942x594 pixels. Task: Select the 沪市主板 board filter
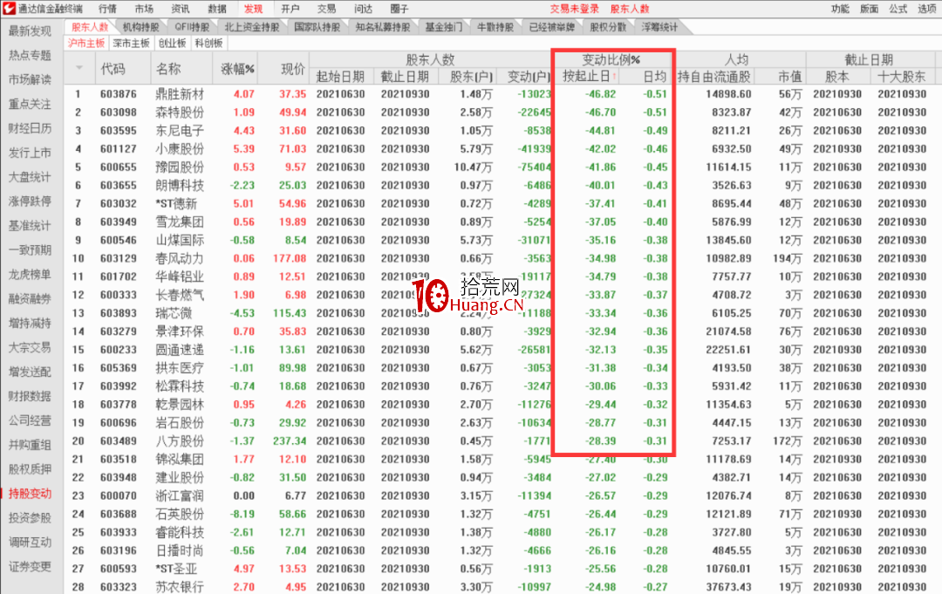85,44
